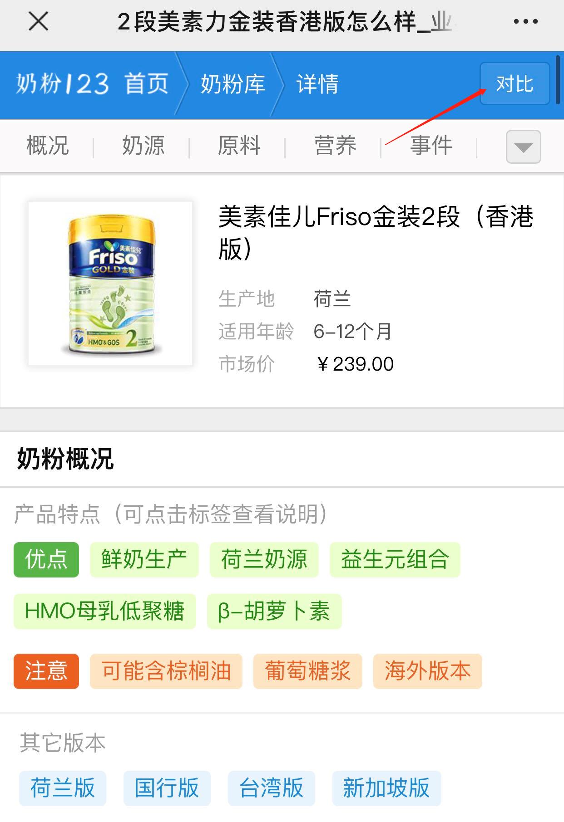Select the 原料 tab
Viewport: 564px width, 822px height.
tap(239, 146)
